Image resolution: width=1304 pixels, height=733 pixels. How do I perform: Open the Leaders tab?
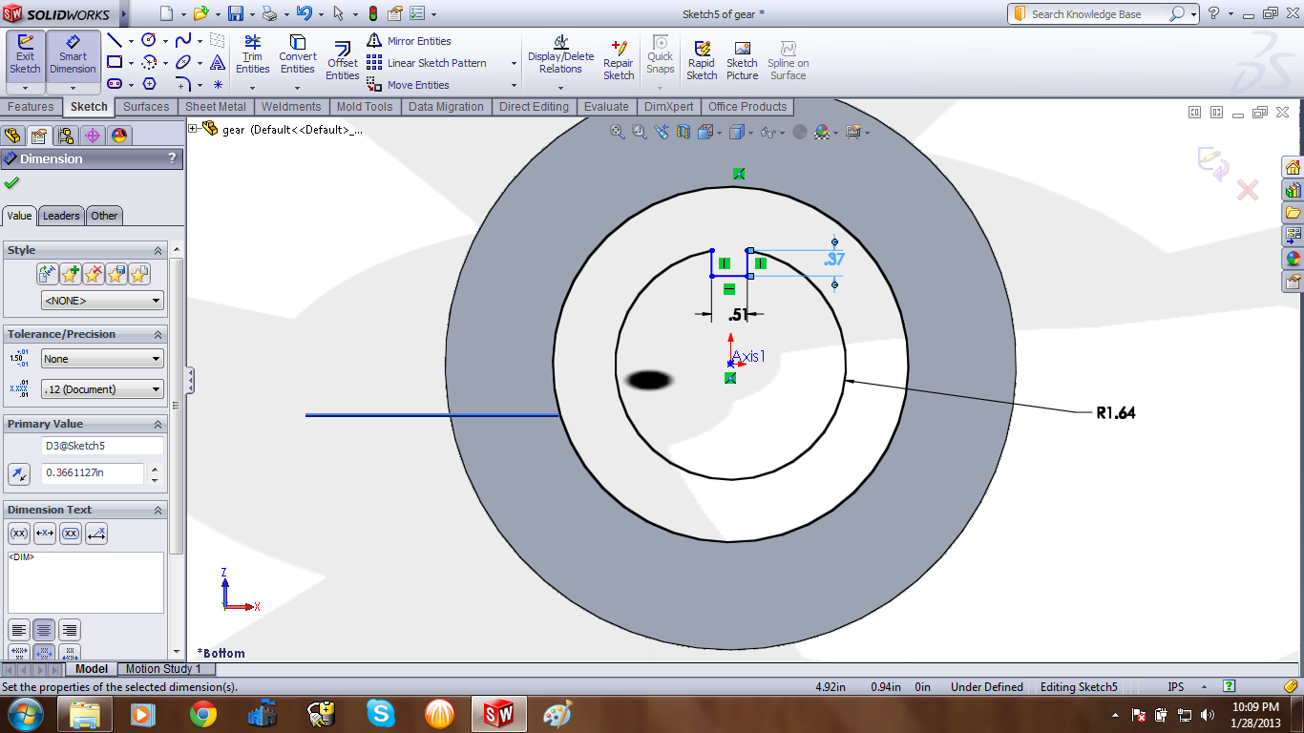tap(61, 216)
